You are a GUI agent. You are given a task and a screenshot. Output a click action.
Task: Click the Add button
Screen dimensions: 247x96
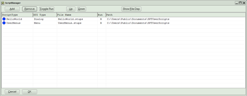(x=12, y=9)
